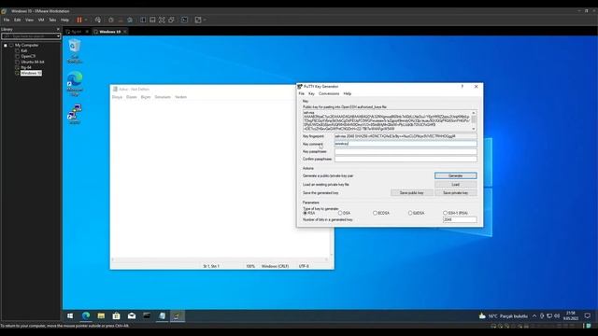Open VMware Tabs menu
The width and height of the screenshot is (598, 336).
click(x=52, y=20)
